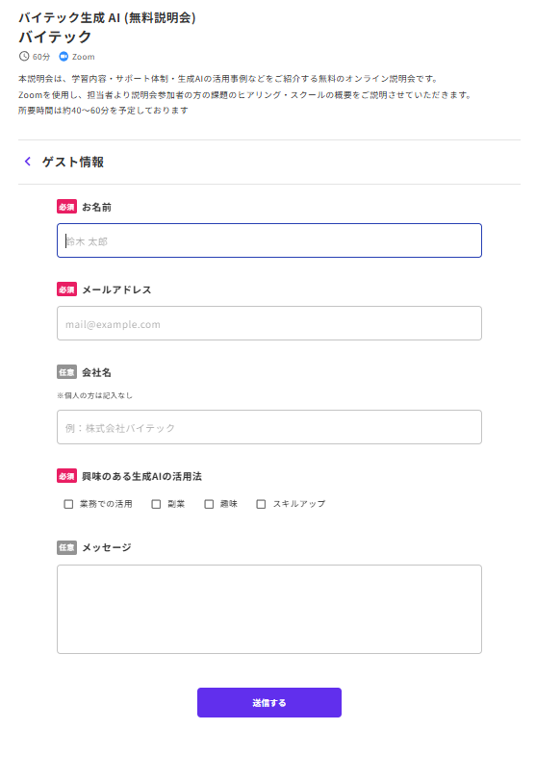Focus the お名前 name input field
Viewport: 536px width, 780px height.
pos(269,240)
